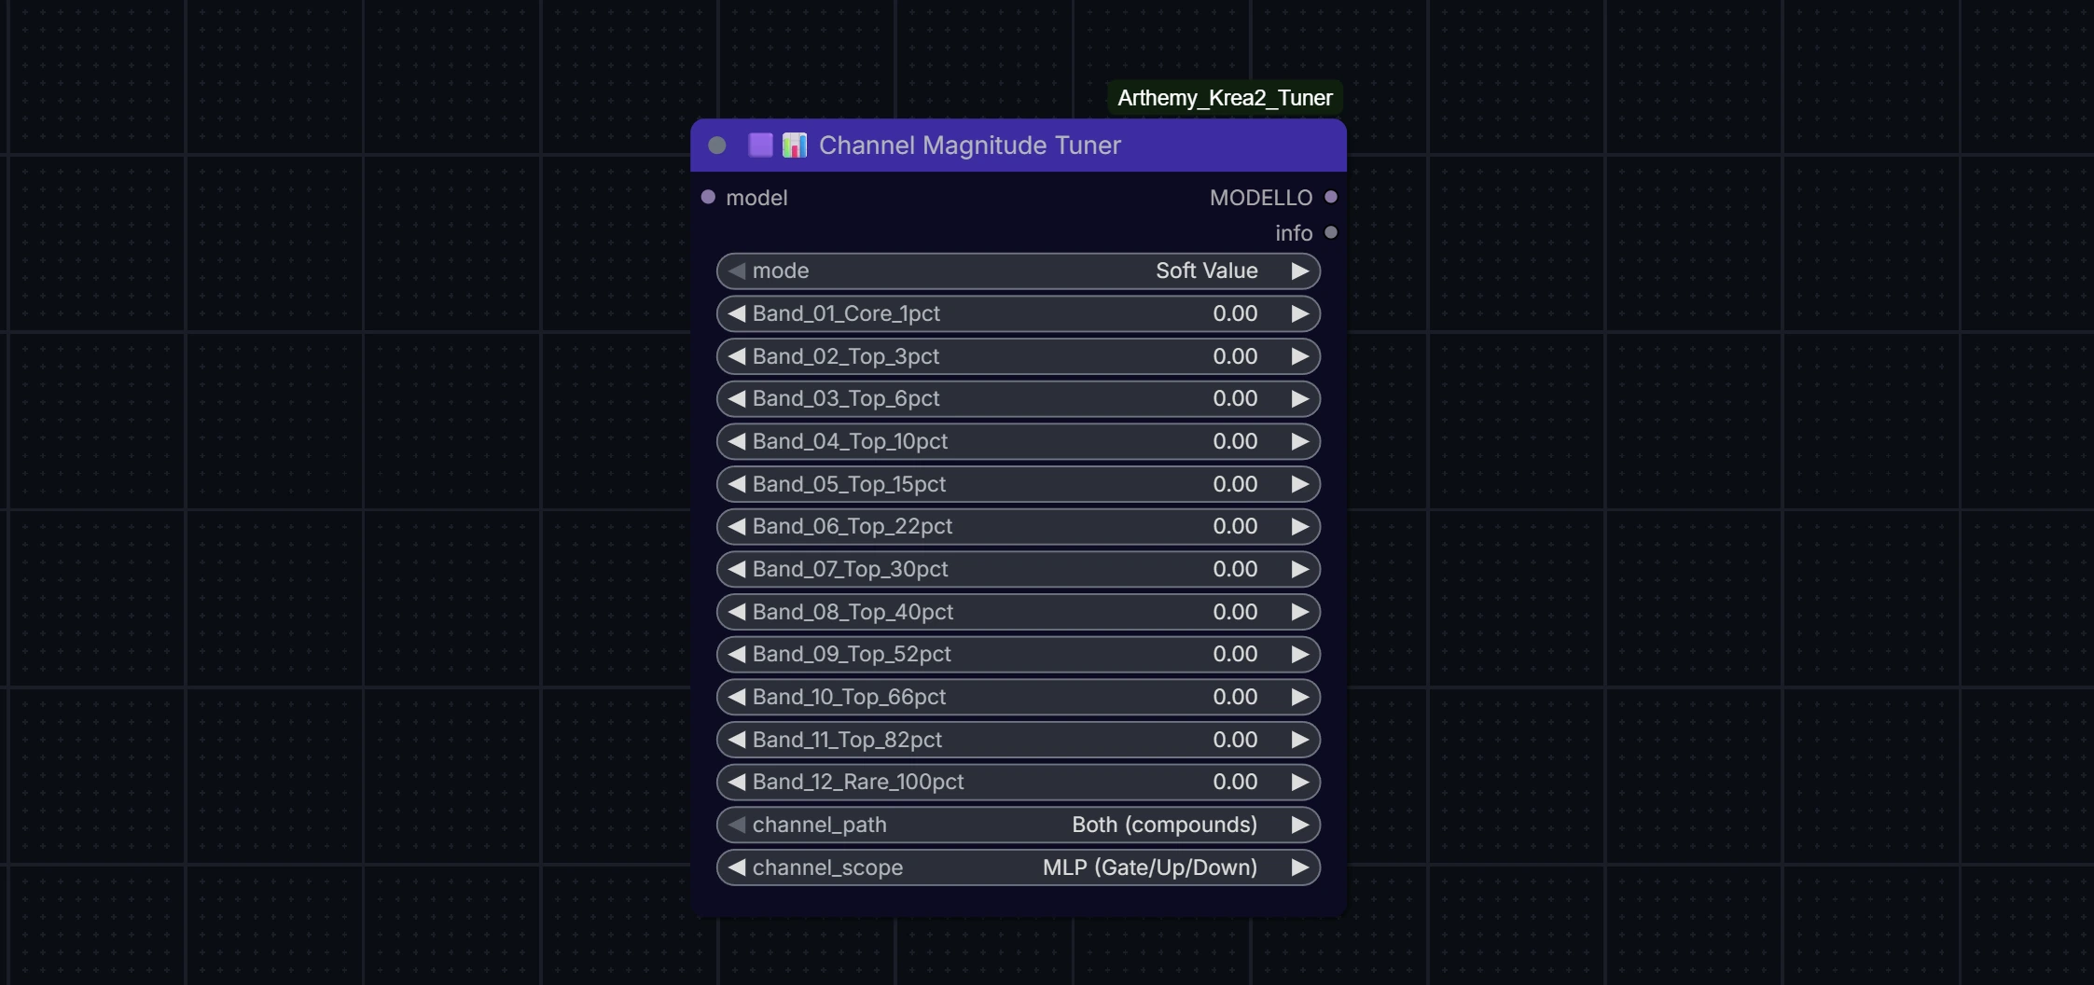Click the Channel Magnitude Tuner title
The width and height of the screenshot is (2094, 985).
coord(970,146)
